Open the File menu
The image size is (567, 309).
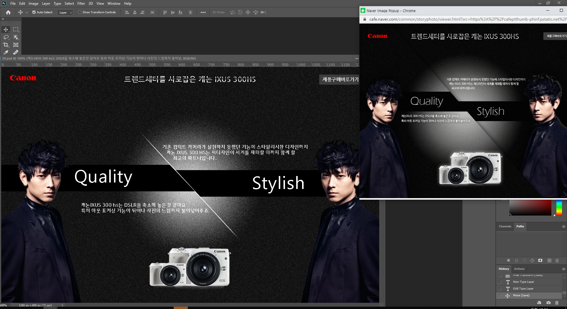pos(13,4)
